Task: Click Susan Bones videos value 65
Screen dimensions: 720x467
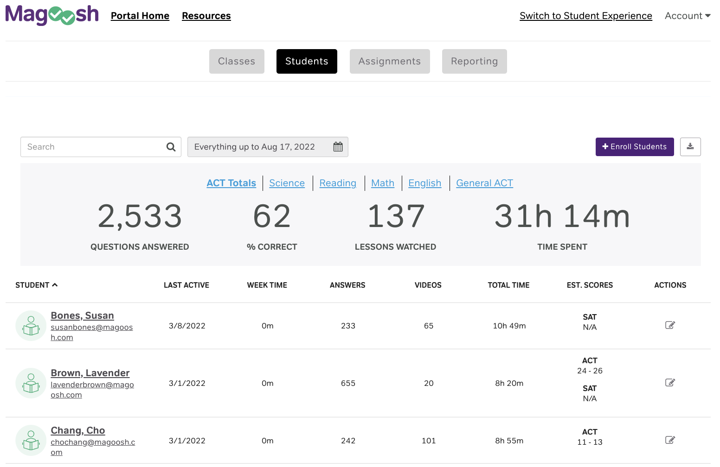Action: [429, 326]
